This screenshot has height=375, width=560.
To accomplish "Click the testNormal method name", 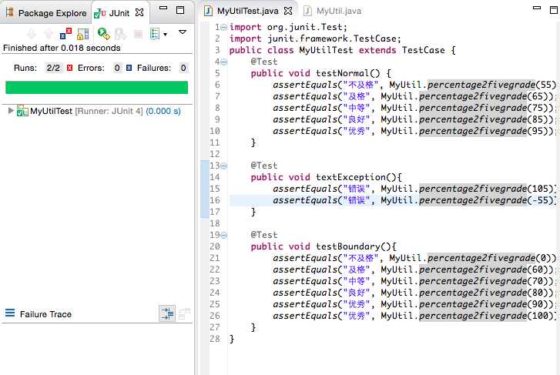I will point(343,73).
